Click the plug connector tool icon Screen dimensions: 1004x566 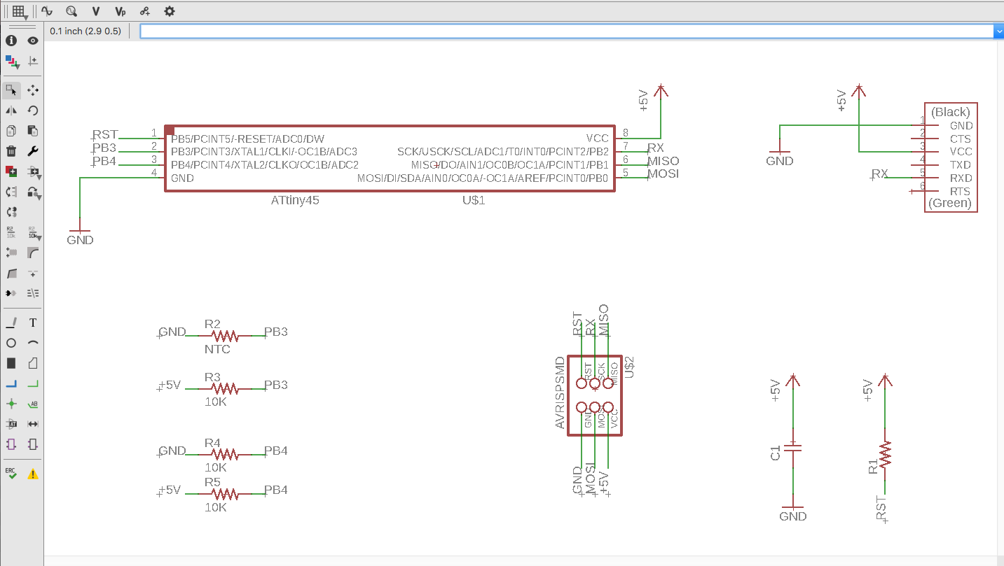point(11,293)
